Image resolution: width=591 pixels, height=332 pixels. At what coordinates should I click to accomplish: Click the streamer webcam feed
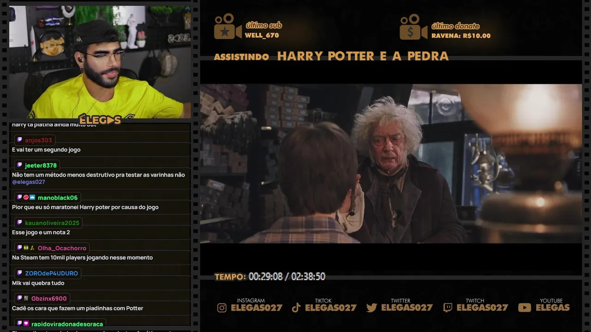click(x=100, y=62)
